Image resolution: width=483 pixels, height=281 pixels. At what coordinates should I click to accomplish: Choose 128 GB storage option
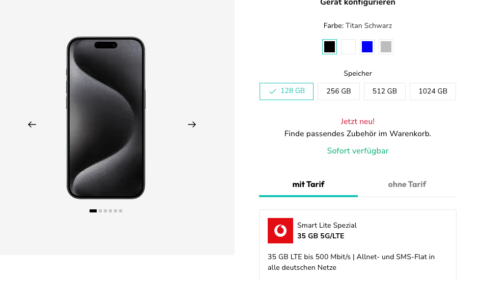click(287, 91)
